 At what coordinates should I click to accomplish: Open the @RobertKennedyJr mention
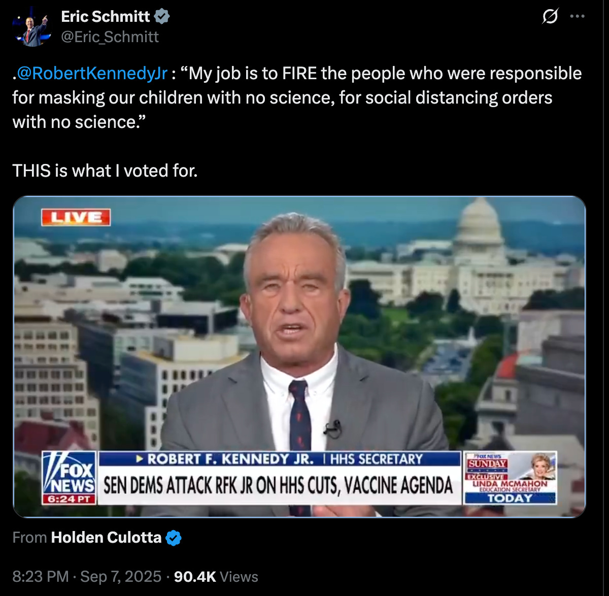point(91,74)
